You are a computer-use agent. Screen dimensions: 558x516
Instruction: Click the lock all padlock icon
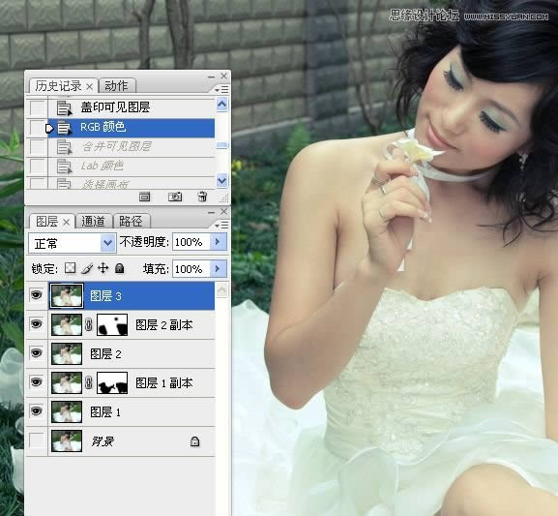(120, 268)
